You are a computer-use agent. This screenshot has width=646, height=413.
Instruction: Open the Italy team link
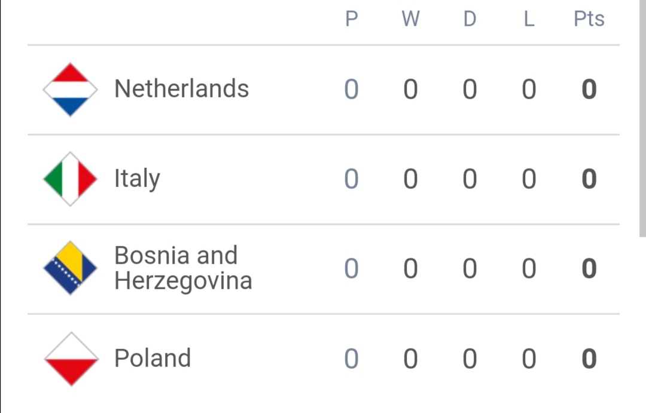click(x=137, y=178)
